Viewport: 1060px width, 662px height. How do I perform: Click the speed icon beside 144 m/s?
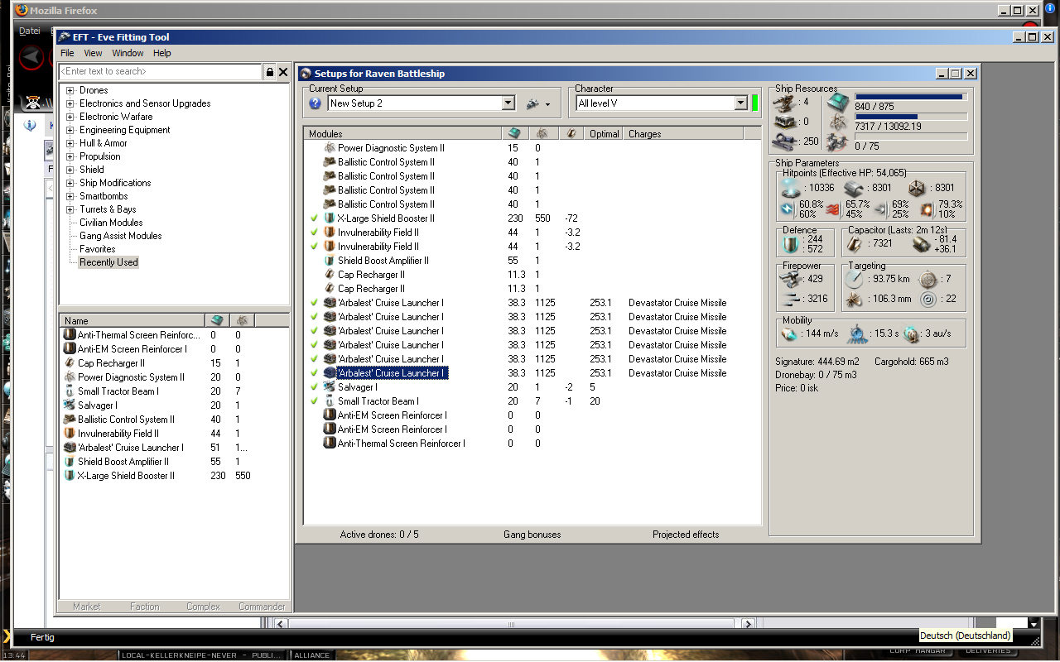789,334
